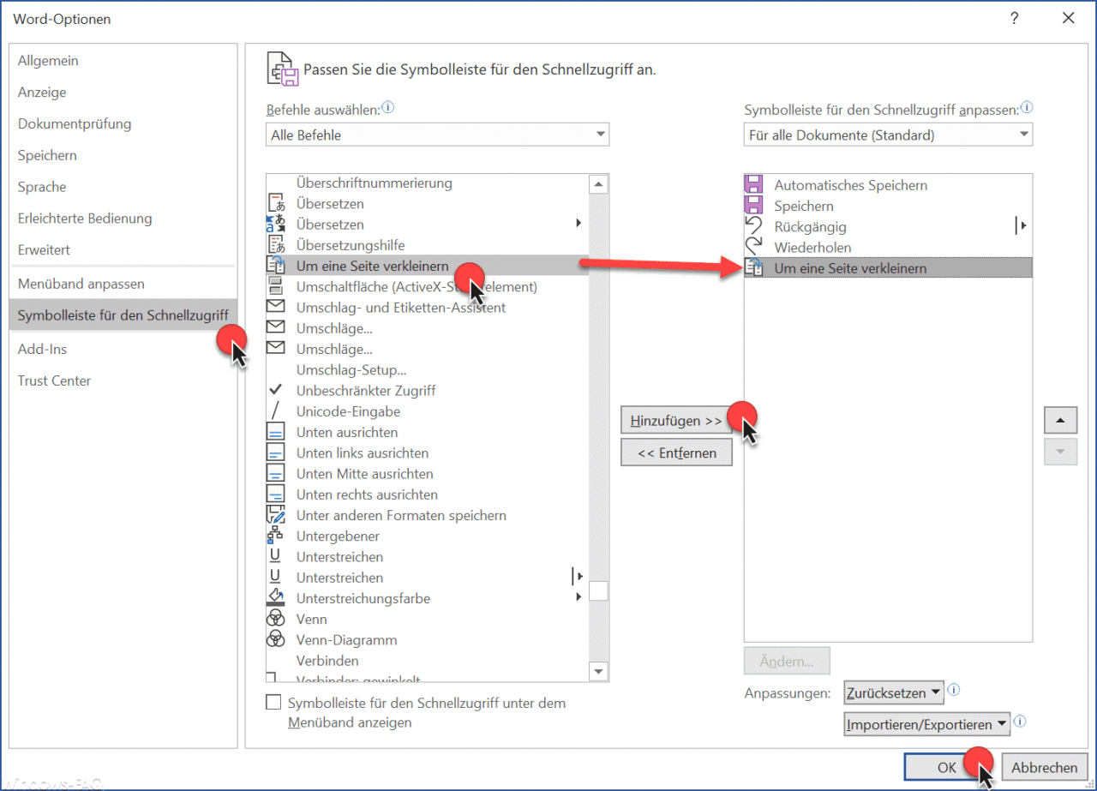This screenshot has height=791, width=1097.
Task: Select the first Unterstreichen command
Action: coord(428,556)
